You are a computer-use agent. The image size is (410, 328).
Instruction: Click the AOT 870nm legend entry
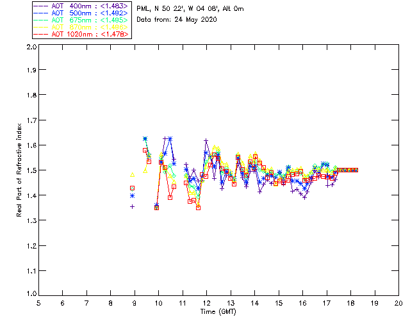pyautogui.click(x=81, y=27)
